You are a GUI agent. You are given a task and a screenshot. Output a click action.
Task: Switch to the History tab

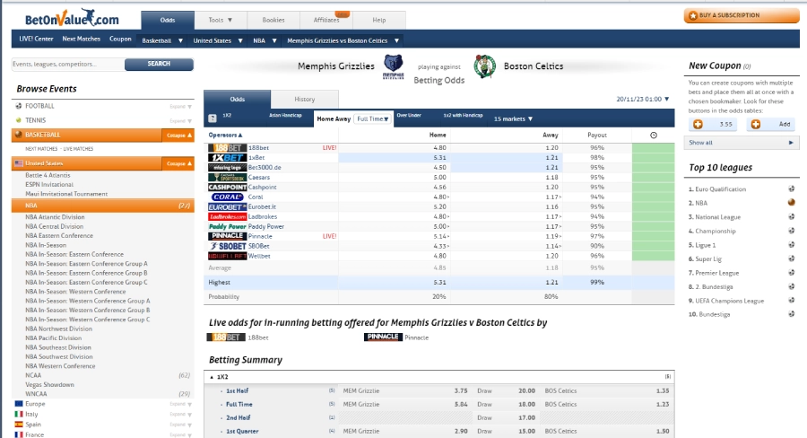tap(305, 99)
